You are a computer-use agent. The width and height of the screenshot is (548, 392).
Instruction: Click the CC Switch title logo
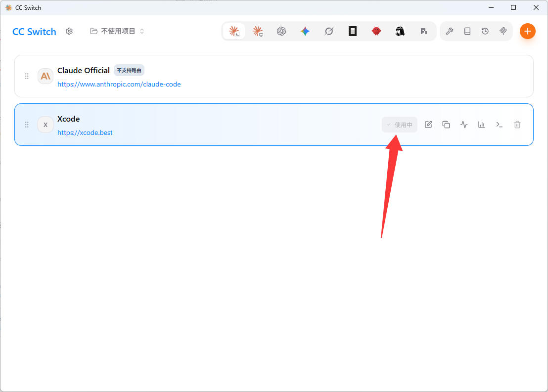[34, 32]
